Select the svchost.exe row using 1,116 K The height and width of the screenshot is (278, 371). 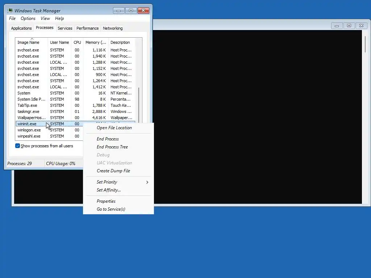pos(75,50)
